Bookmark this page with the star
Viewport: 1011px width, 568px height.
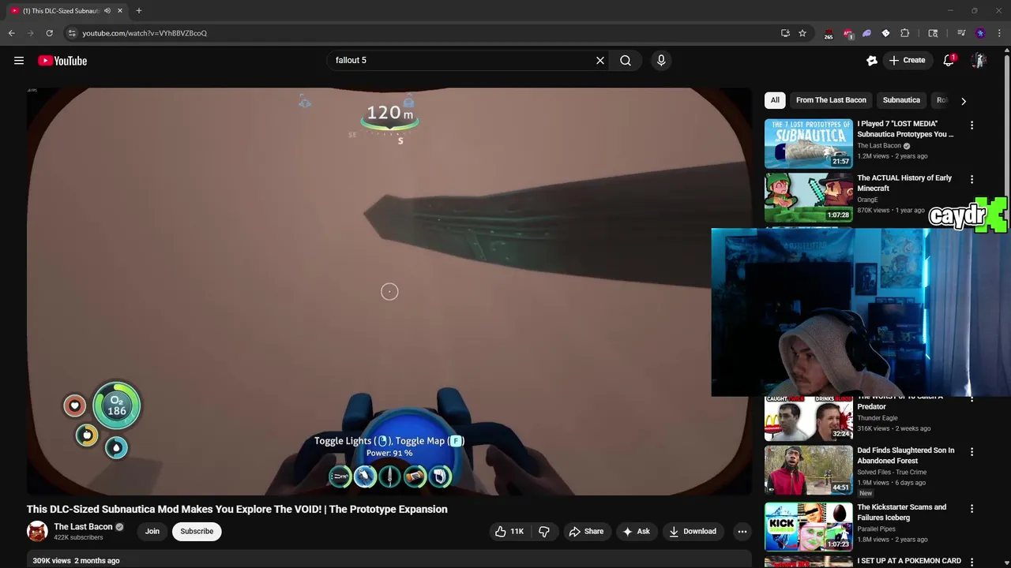(x=802, y=33)
